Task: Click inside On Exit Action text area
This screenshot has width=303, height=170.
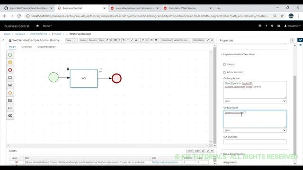Action: pyautogui.click(x=255, y=119)
